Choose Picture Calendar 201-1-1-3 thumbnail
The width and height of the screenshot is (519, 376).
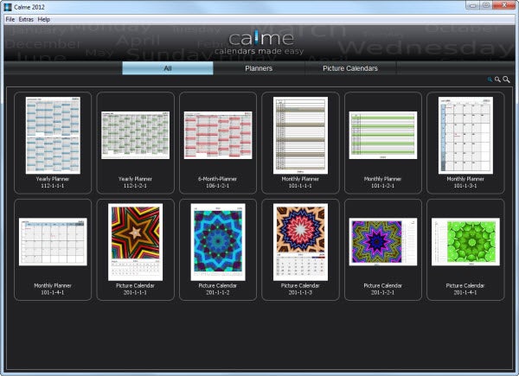pyautogui.click(x=300, y=242)
